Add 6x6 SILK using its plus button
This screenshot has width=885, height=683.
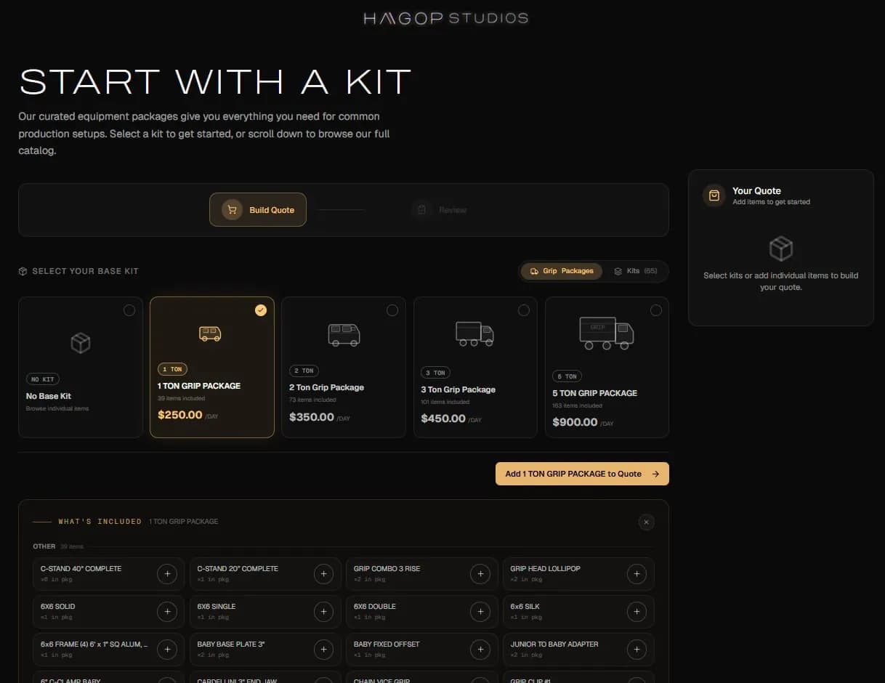click(x=637, y=612)
